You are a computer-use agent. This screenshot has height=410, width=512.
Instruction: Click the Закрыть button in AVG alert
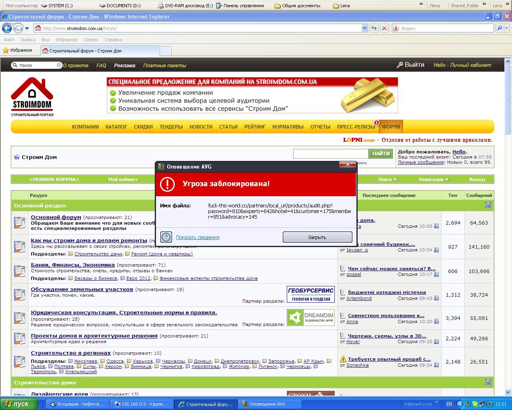tap(317, 237)
